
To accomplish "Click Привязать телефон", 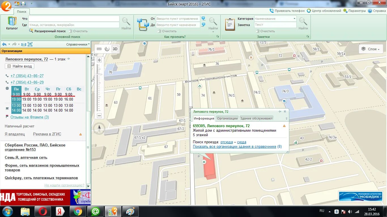I will click(287, 11).
